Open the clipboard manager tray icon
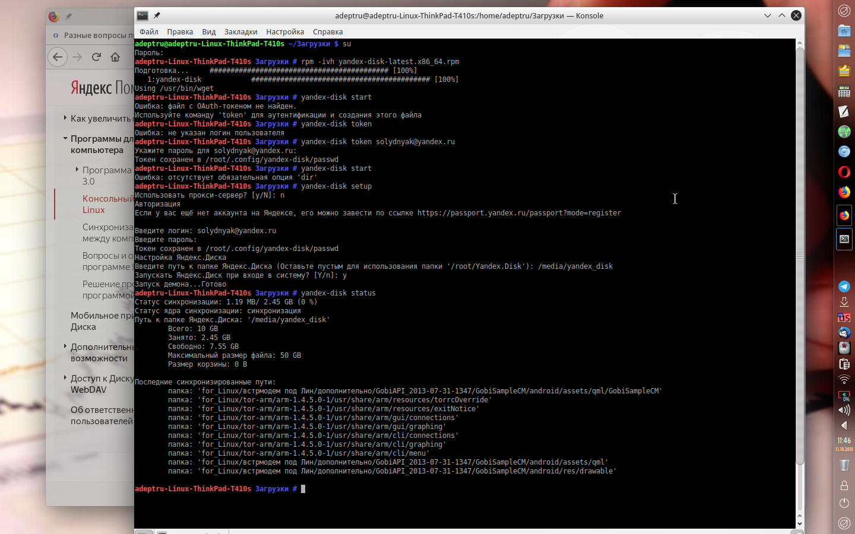The image size is (855, 534). point(844,364)
